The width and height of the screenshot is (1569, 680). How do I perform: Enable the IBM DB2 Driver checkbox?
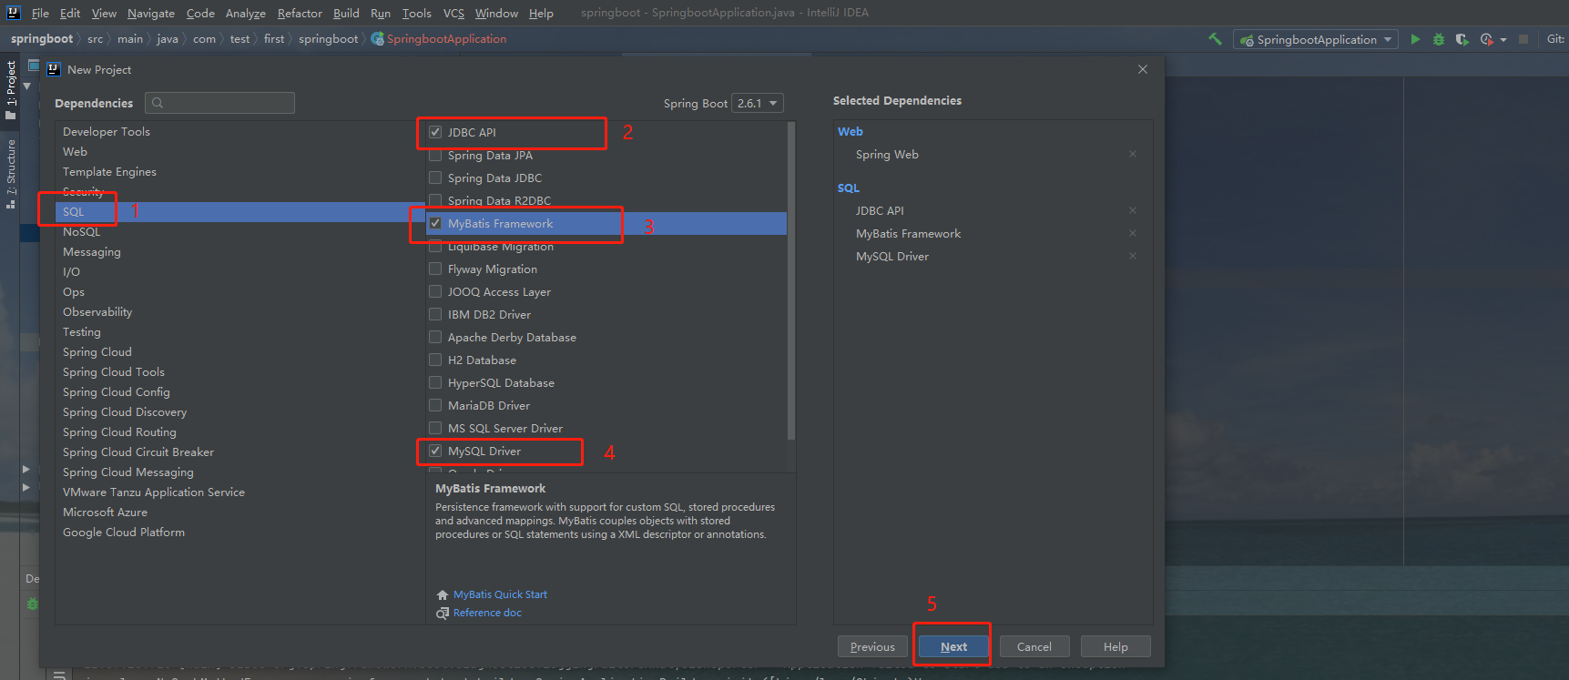pyautogui.click(x=435, y=314)
